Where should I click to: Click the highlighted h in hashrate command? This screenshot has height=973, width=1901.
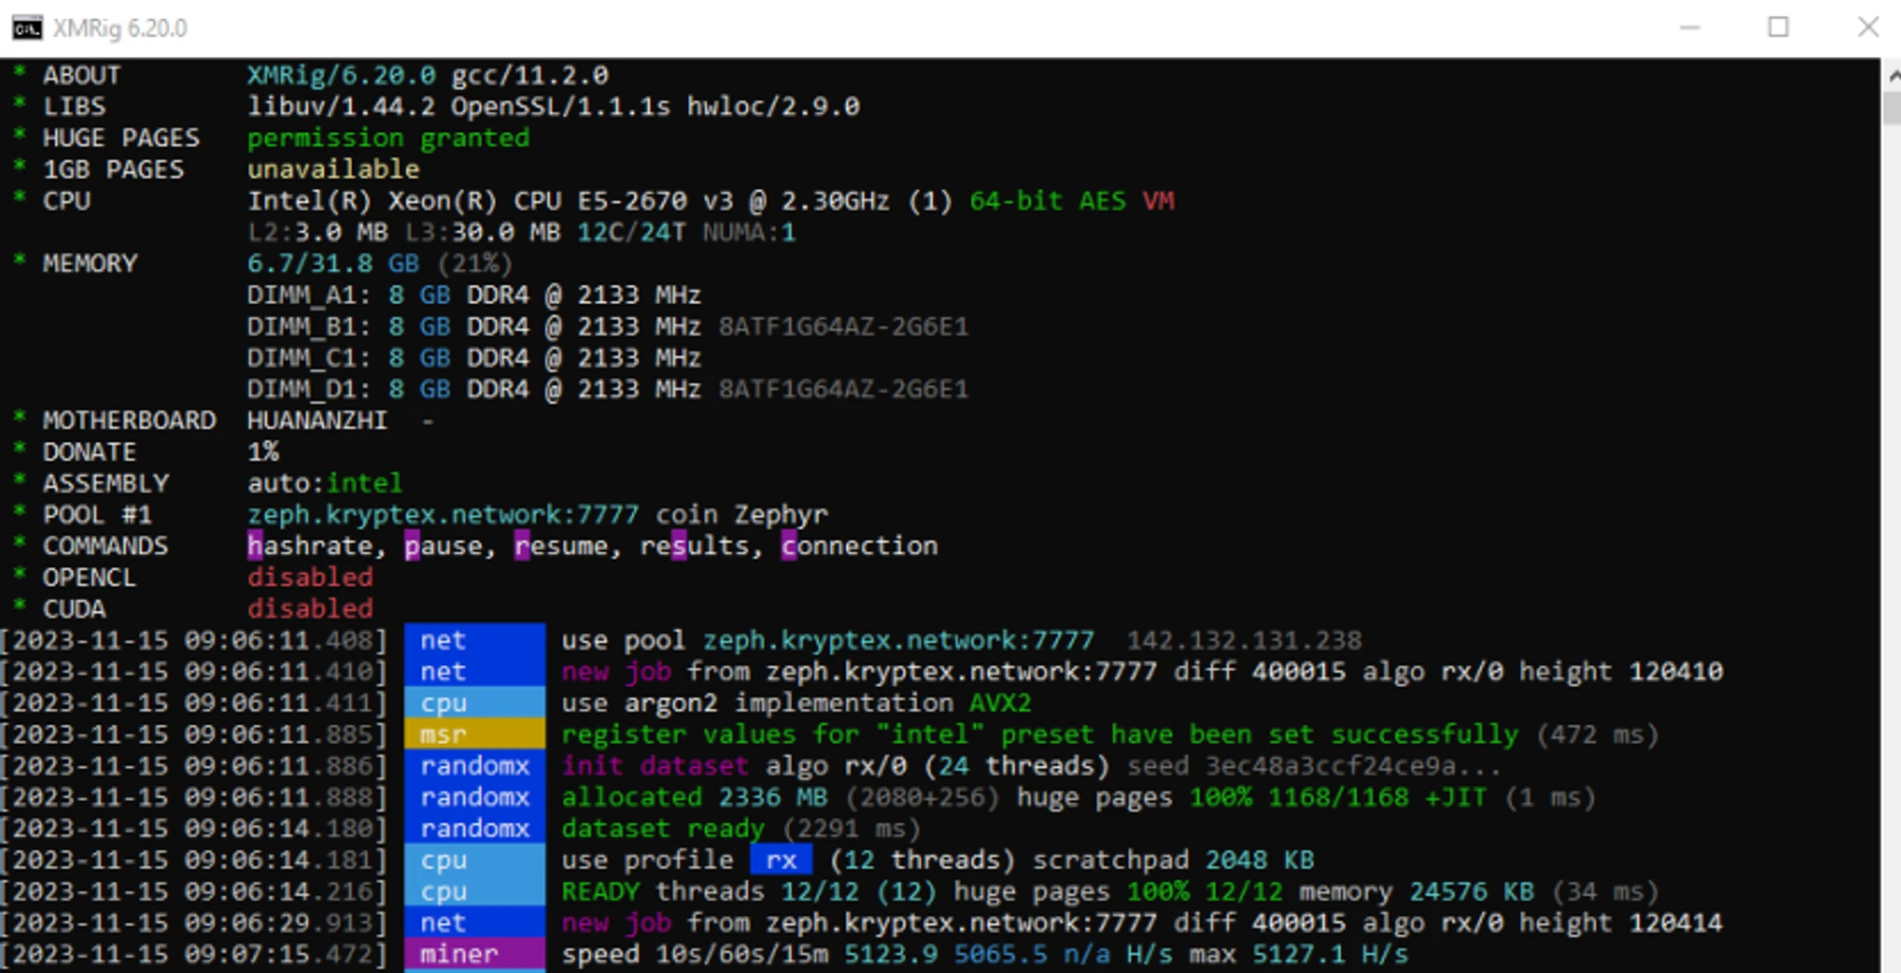coord(255,546)
